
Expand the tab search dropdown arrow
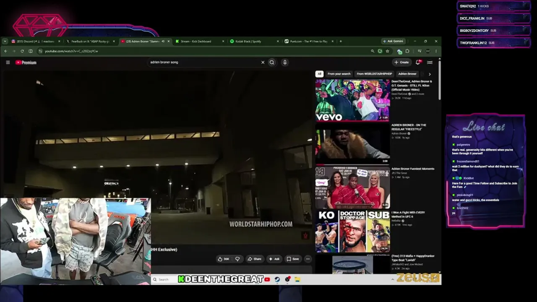tap(5, 41)
